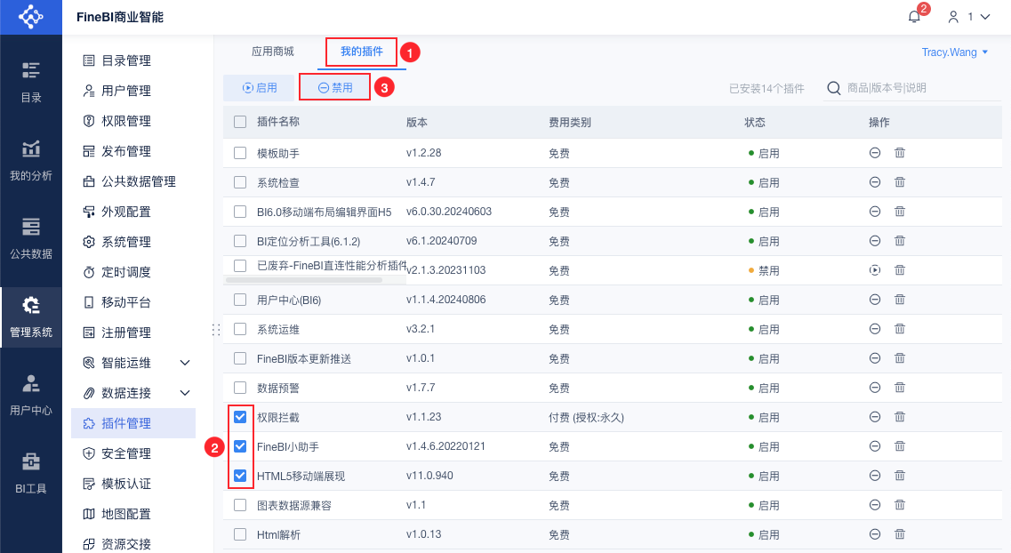Delete the BI定位分析工具 plugin

pyautogui.click(x=900, y=241)
